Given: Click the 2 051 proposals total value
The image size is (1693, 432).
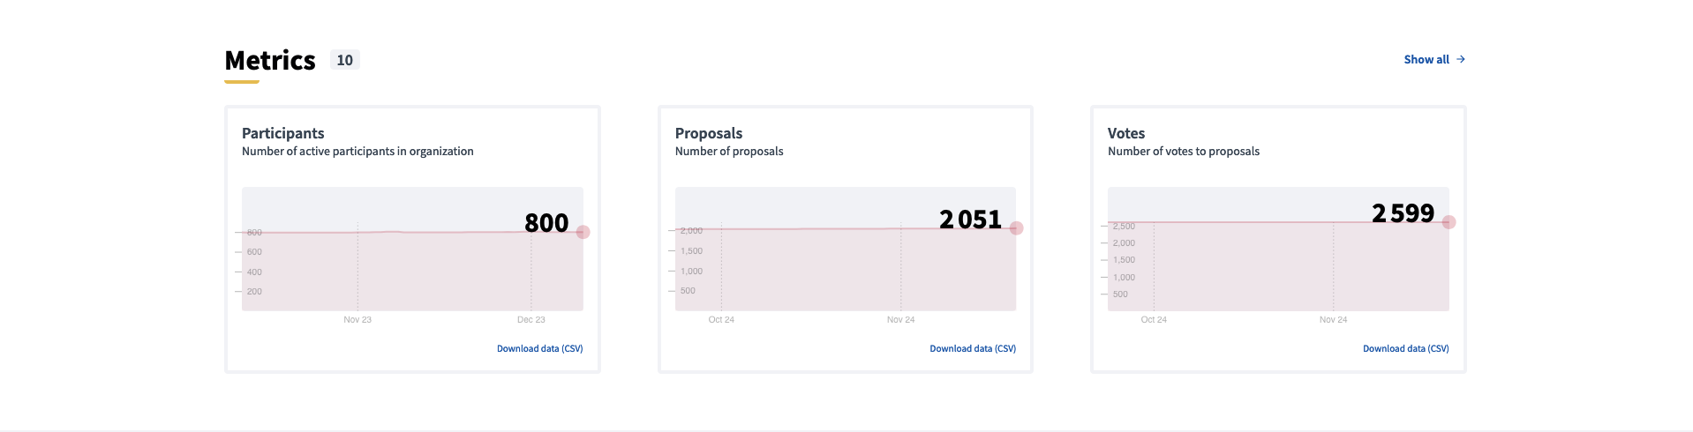Looking at the screenshot, I should (970, 220).
